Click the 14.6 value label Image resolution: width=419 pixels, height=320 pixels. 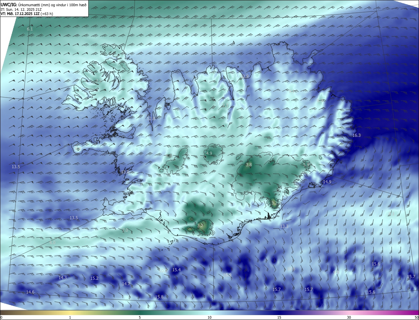(30, 292)
